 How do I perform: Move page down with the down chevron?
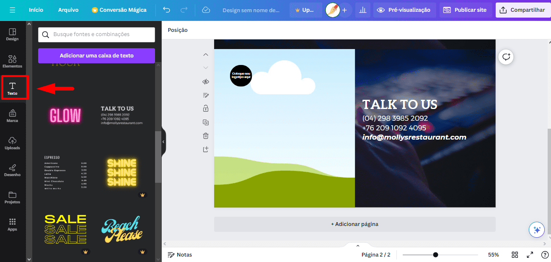click(206, 67)
